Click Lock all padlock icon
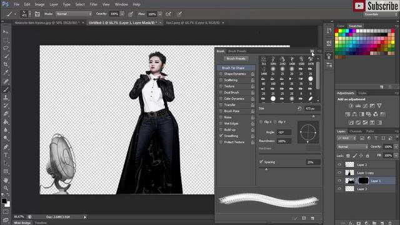400x225 pixels. pyautogui.click(x=367, y=156)
